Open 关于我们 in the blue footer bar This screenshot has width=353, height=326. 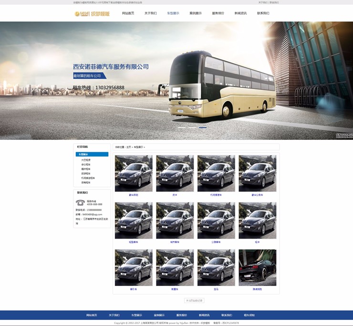pyautogui.click(x=114, y=315)
